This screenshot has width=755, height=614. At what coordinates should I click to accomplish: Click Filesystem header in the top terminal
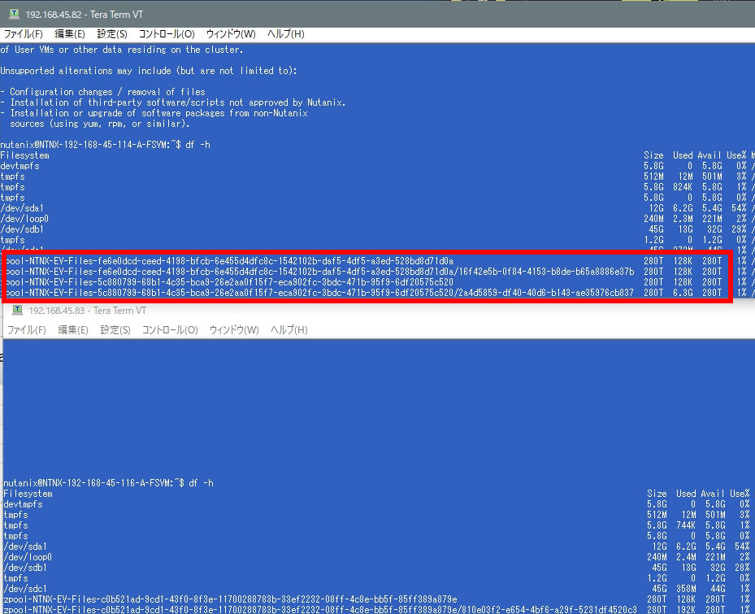(x=24, y=155)
